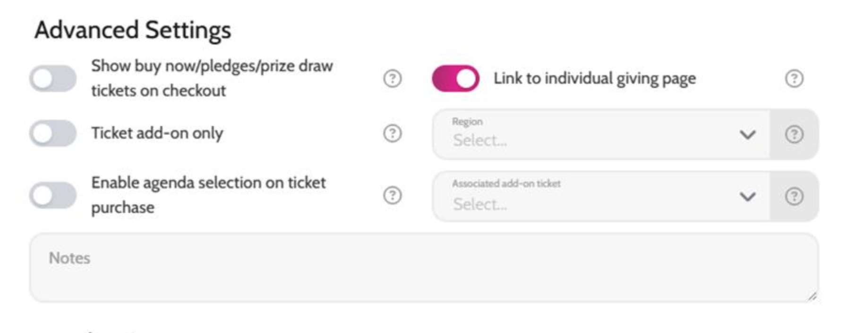Turn on the Ticket add-on only switch
The height and width of the screenshot is (333, 845).
(53, 133)
